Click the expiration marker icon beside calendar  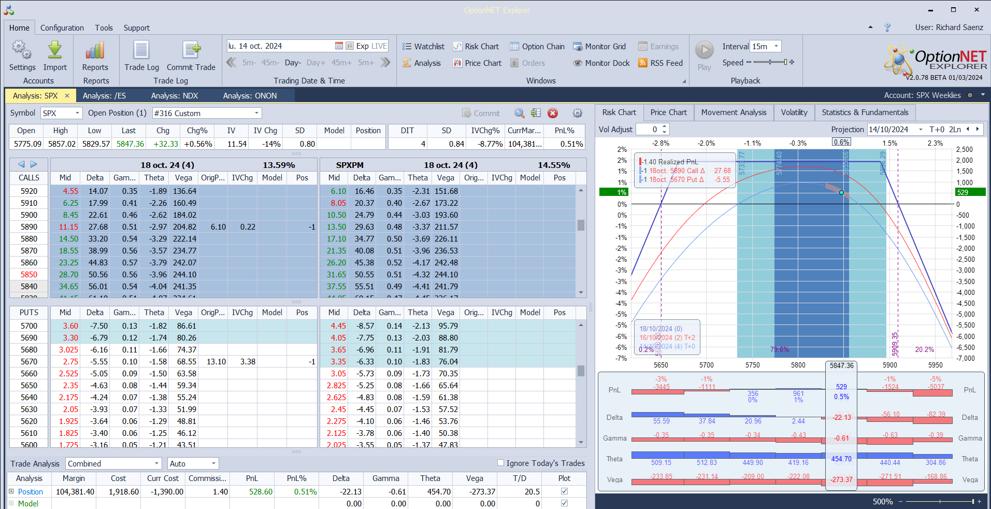coord(350,46)
